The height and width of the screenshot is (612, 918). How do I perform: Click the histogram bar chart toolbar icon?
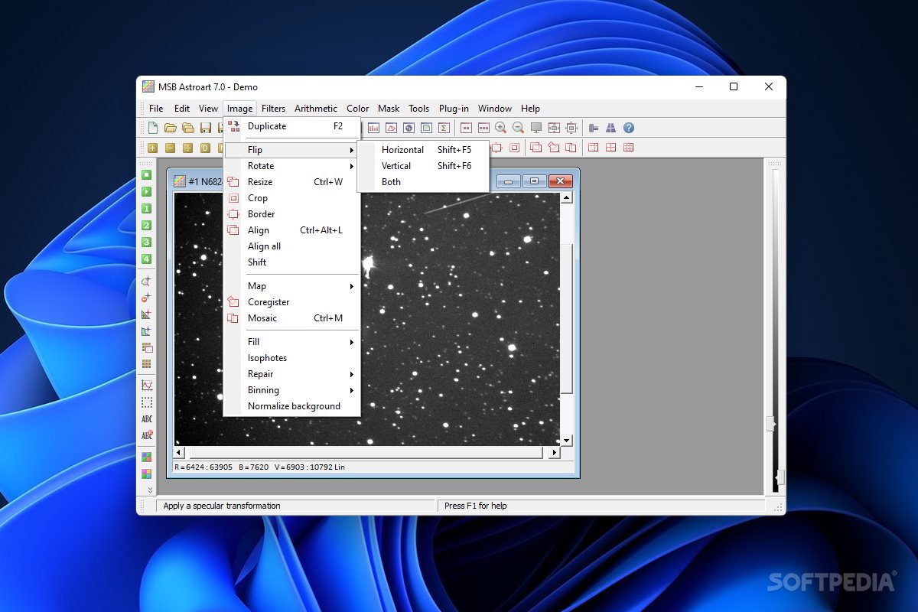pyautogui.click(x=373, y=128)
